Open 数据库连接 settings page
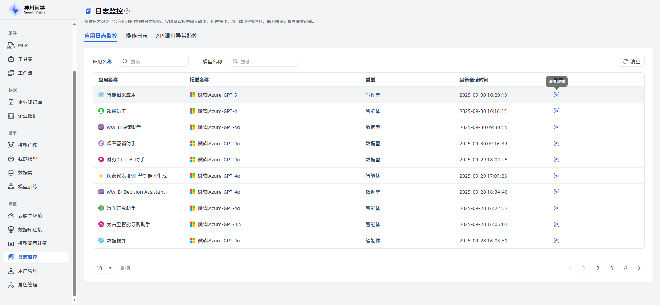This screenshot has width=660, height=305. click(30, 230)
